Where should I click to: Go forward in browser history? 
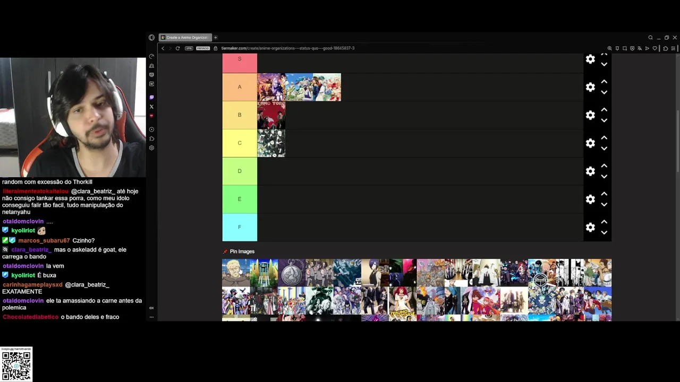tap(170, 48)
